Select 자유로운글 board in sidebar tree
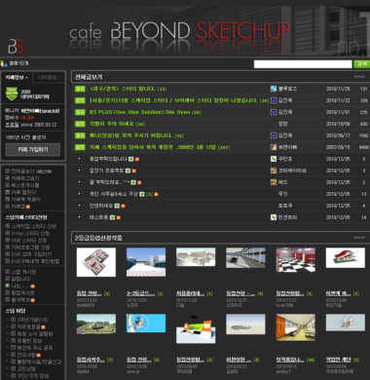This screenshot has height=380, width=370. [28, 326]
